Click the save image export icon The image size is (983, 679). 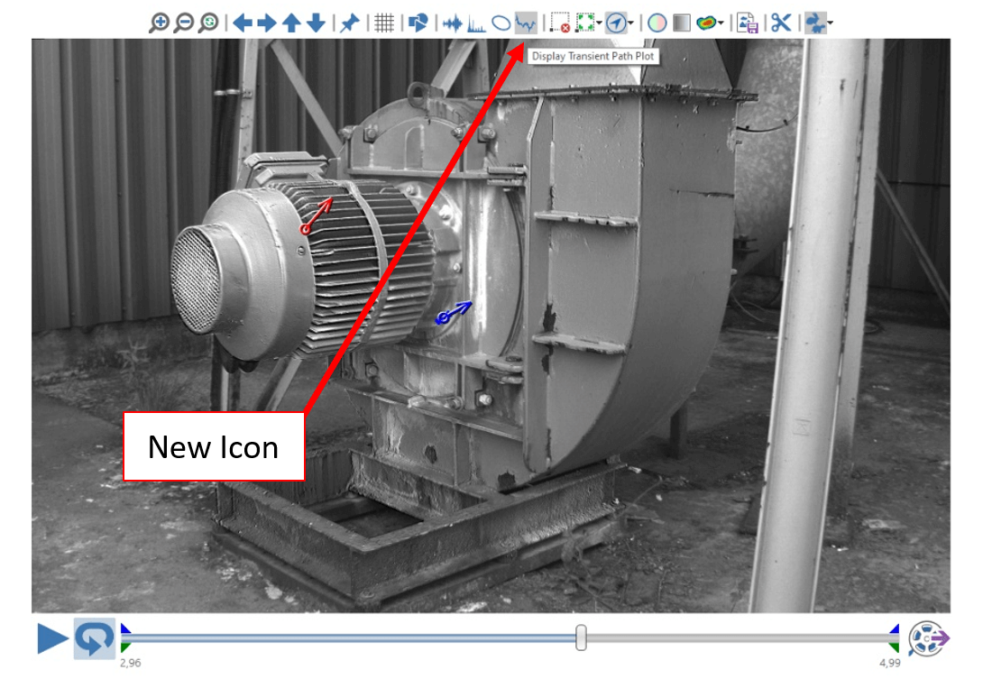748,23
